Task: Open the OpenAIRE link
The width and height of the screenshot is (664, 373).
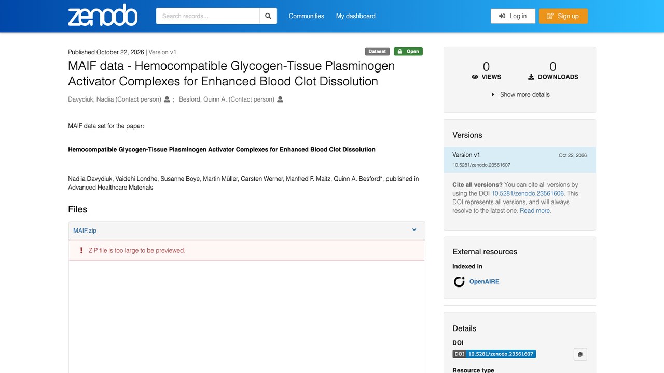Action: click(484, 282)
